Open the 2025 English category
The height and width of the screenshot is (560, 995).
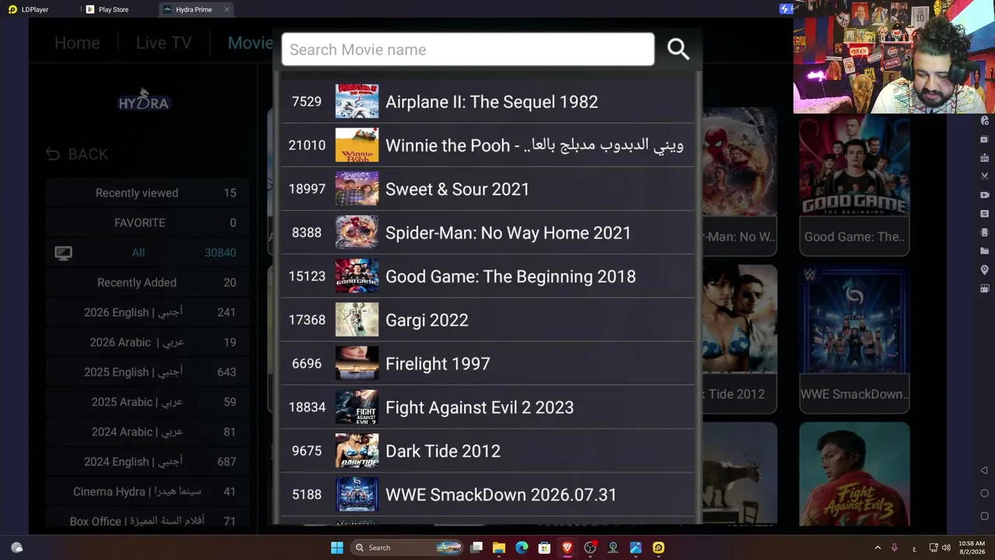point(148,372)
